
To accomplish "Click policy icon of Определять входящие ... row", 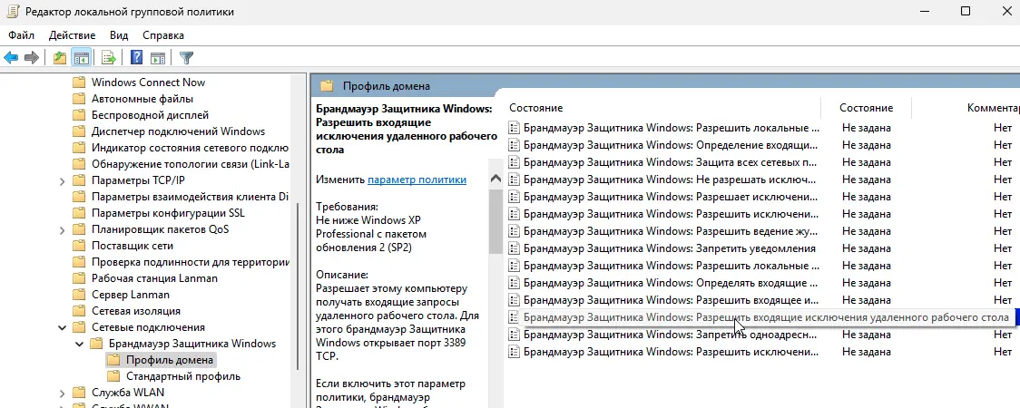I will point(514,283).
